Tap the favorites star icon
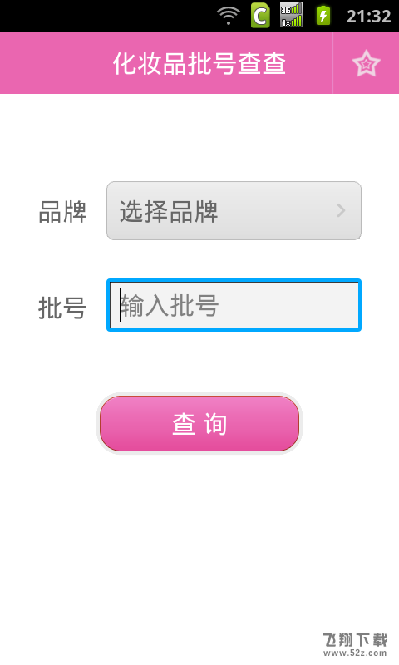Screen dimensions: 399x665 click(366, 63)
